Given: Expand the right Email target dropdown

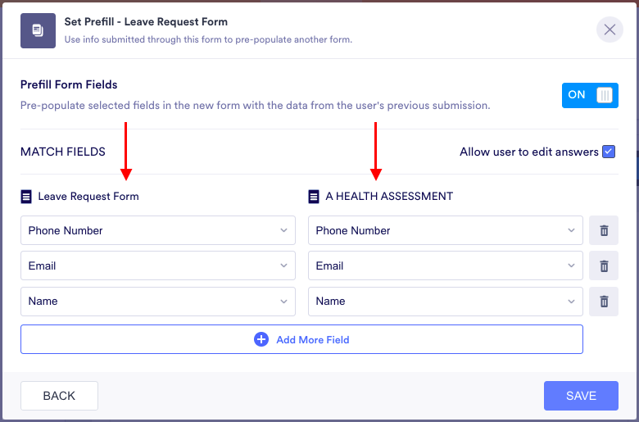Looking at the screenshot, I should click(445, 266).
